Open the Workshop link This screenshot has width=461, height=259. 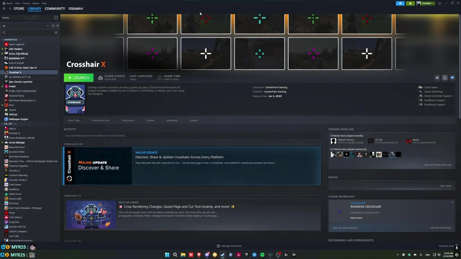(x=172, y=121)
